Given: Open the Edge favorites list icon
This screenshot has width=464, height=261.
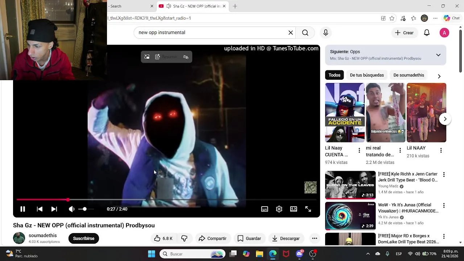Looking at the screenshot, I should 414,18.
